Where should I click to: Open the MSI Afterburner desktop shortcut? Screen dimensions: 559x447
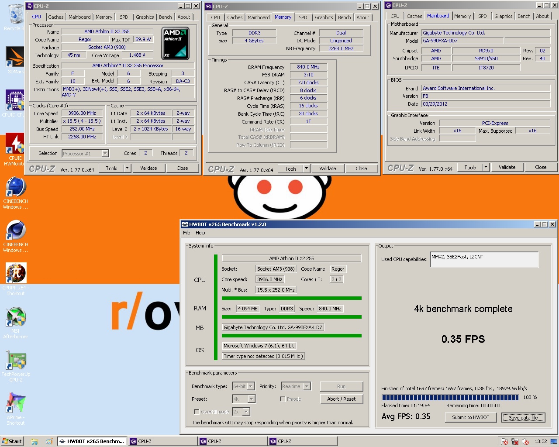16,323
